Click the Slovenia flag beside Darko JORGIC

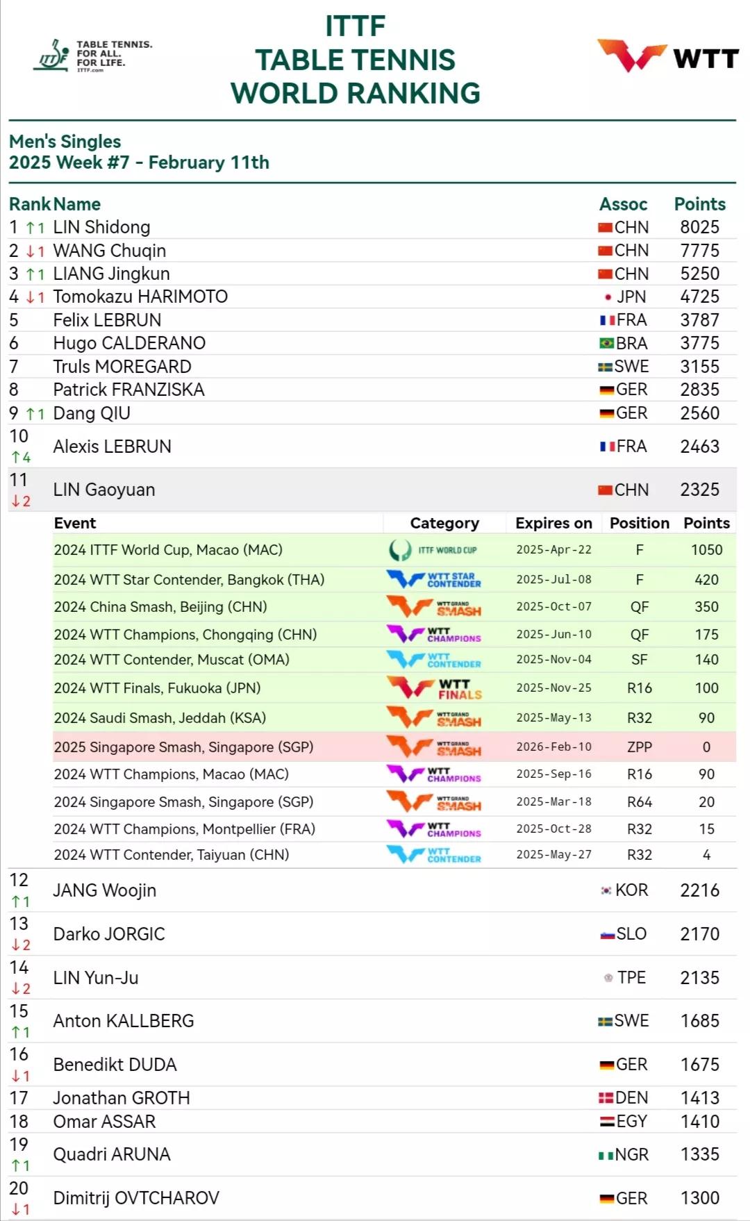click(608, 935)
